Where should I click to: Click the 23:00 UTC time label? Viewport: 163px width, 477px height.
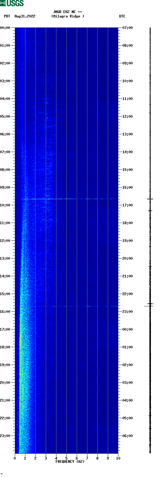pyautogui.click(x=128, y=312)
